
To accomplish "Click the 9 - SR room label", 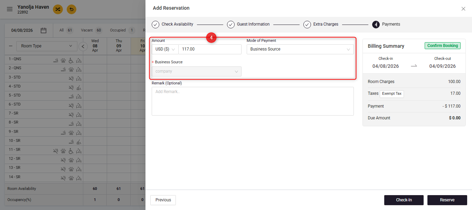I will (13, 131).
